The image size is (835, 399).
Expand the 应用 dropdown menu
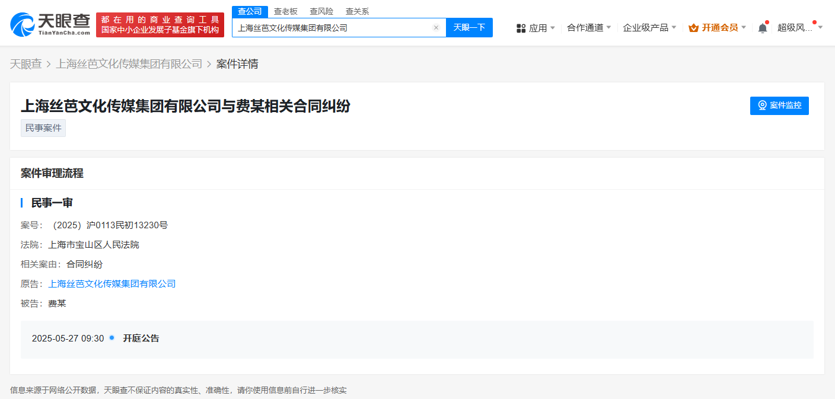pyautogui.click(x=536, y=28)
